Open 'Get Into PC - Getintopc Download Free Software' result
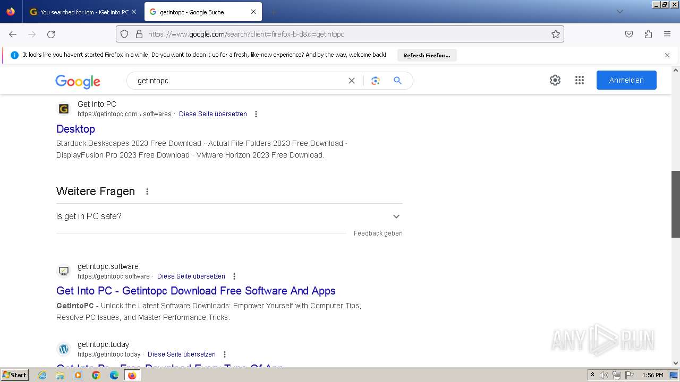The image size is (680, 382). tap(196, 291)
